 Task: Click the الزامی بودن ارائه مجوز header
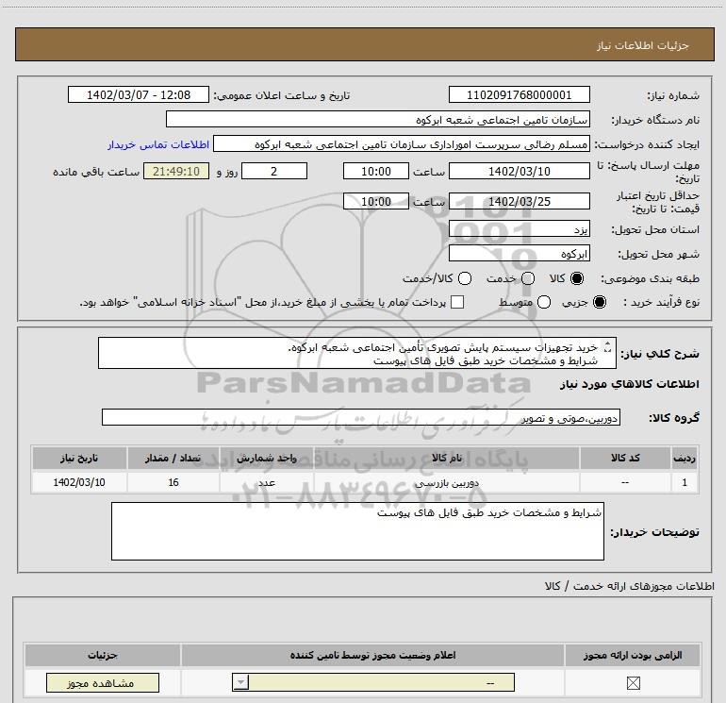[633, 655]
